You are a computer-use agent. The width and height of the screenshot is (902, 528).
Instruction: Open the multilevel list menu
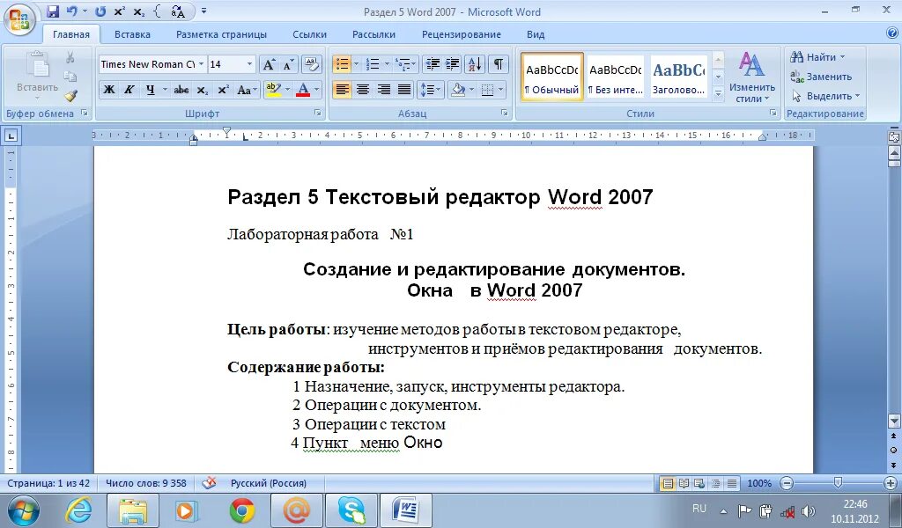(405, 64)
